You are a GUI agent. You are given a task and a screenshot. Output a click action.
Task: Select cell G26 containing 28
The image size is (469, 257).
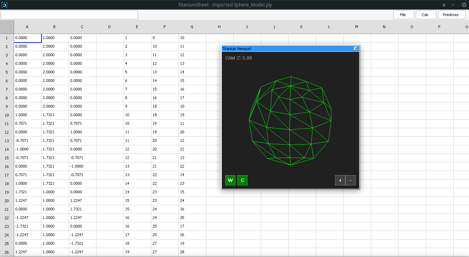[192, 252]
